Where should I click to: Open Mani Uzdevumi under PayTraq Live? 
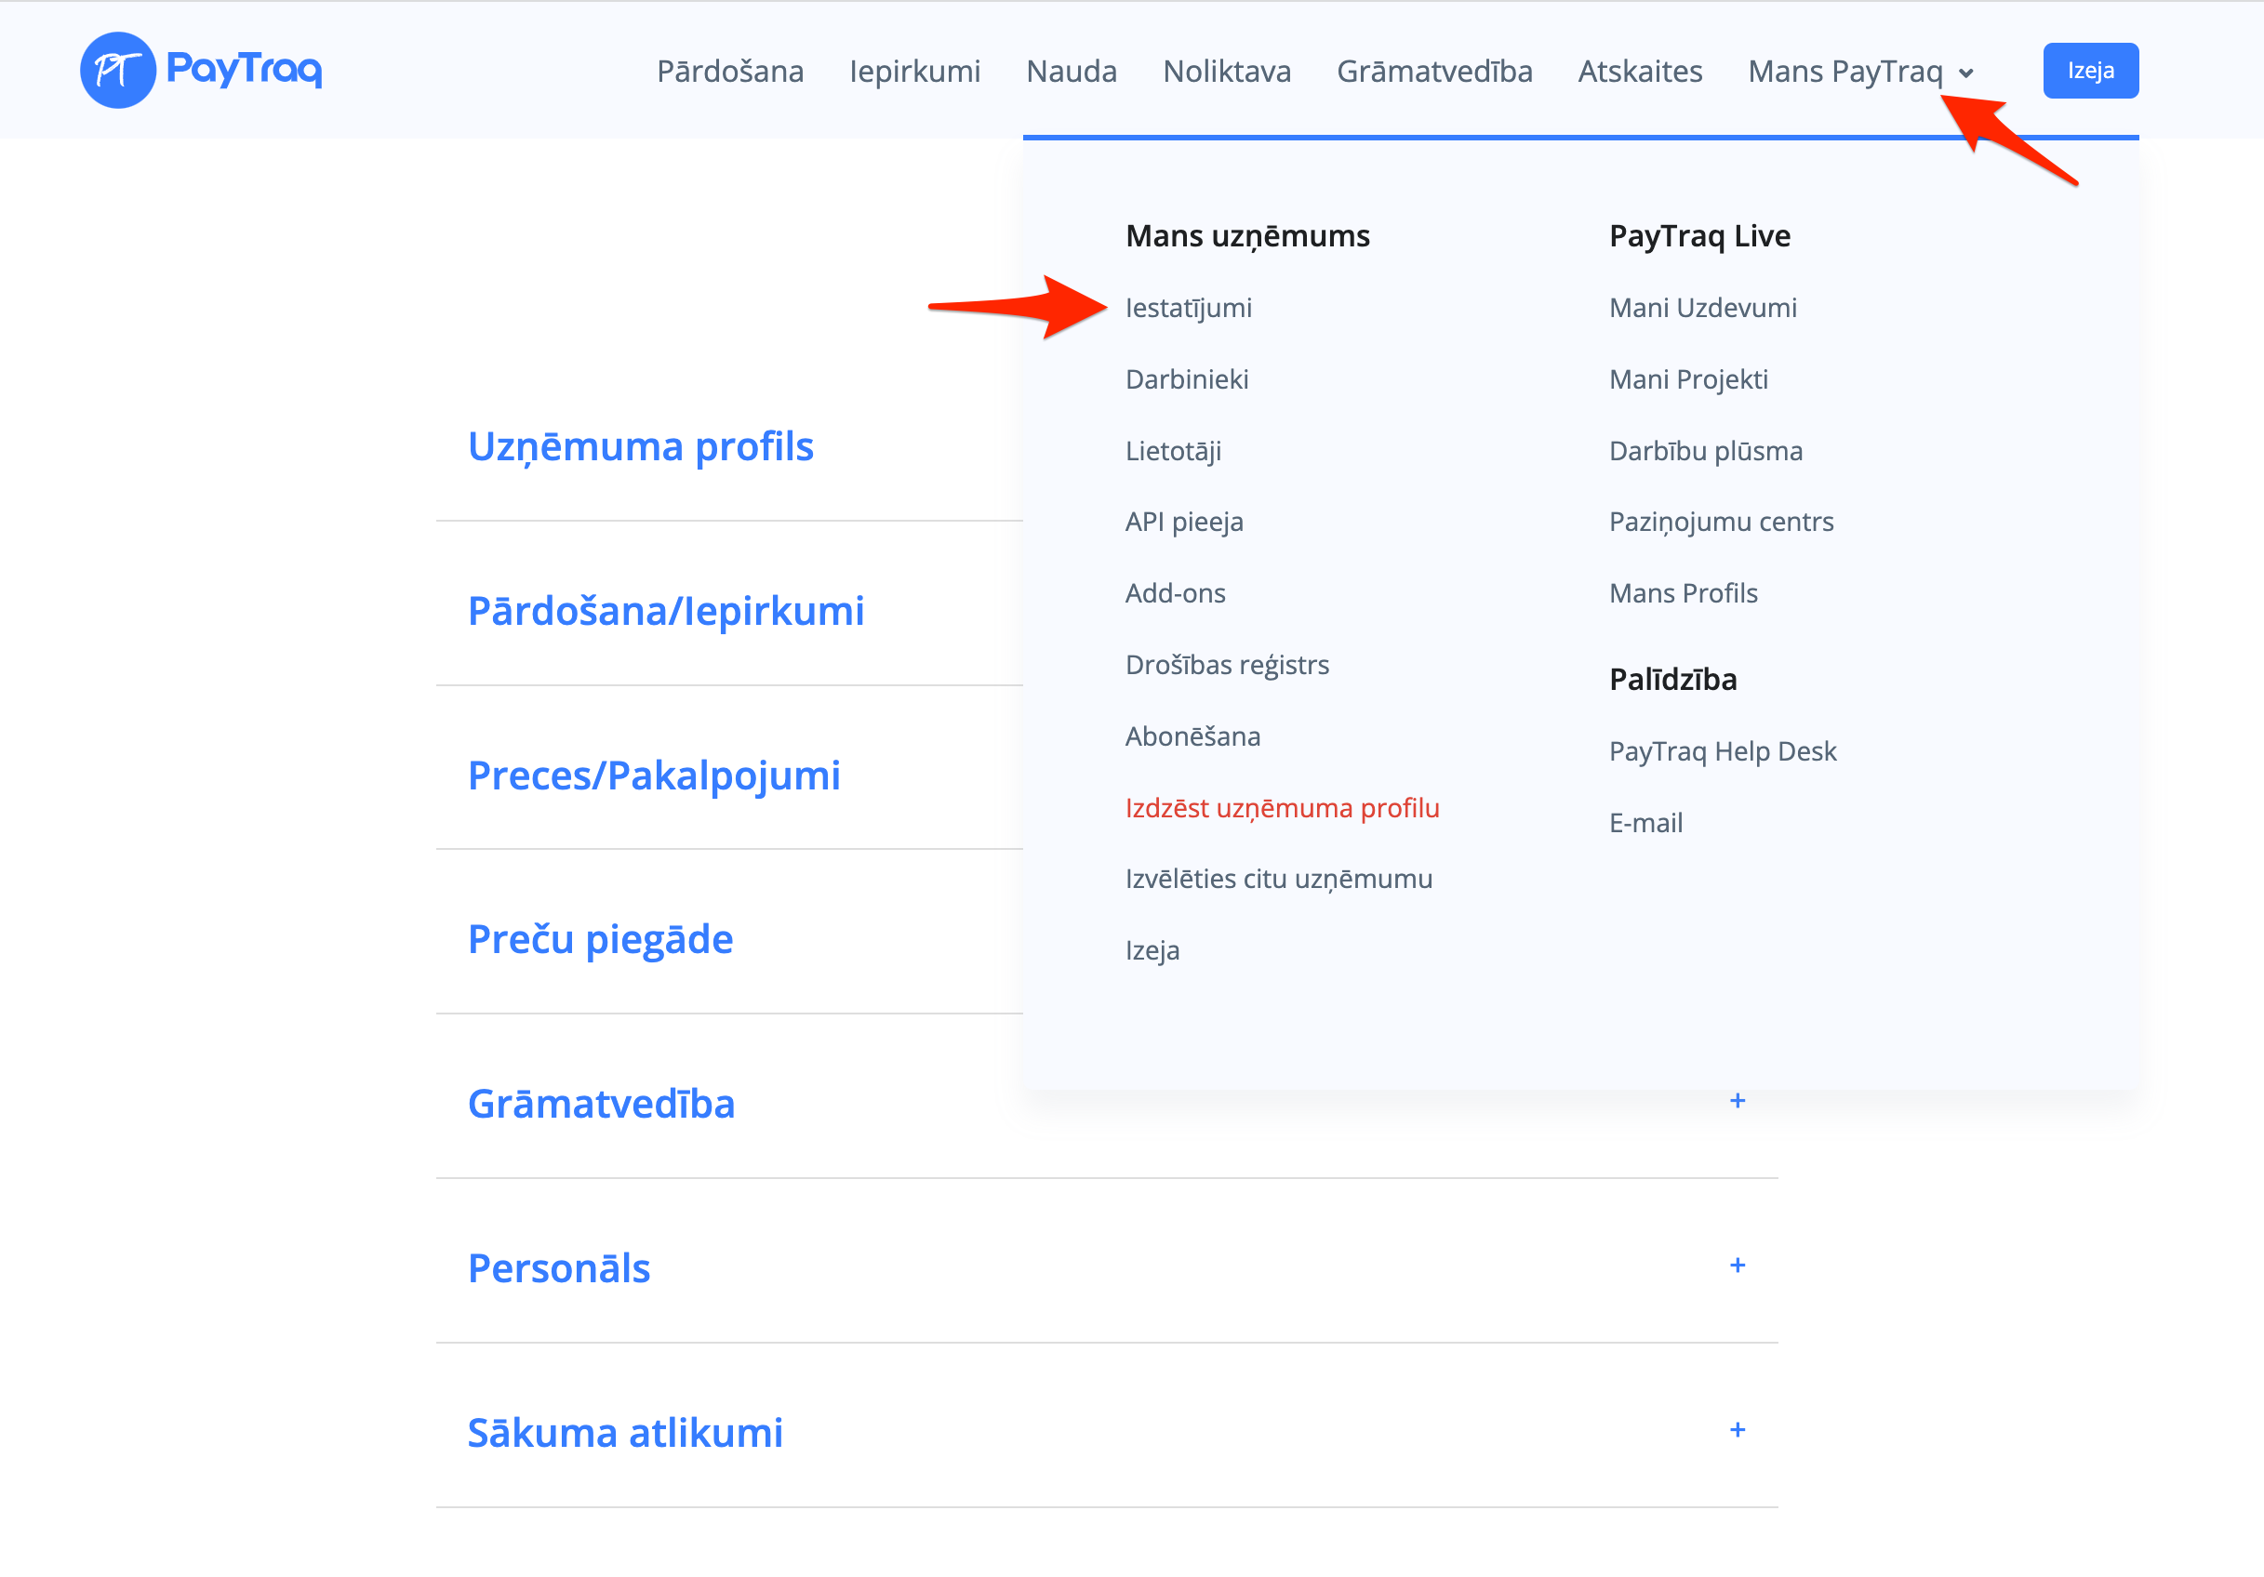pyautogui.click(x=1702, y=308)
